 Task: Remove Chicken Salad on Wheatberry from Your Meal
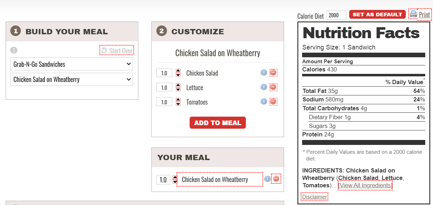pyautogui.click(x=276, y=179)
